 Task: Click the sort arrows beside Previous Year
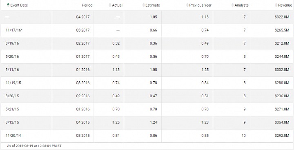pos(187,5)
